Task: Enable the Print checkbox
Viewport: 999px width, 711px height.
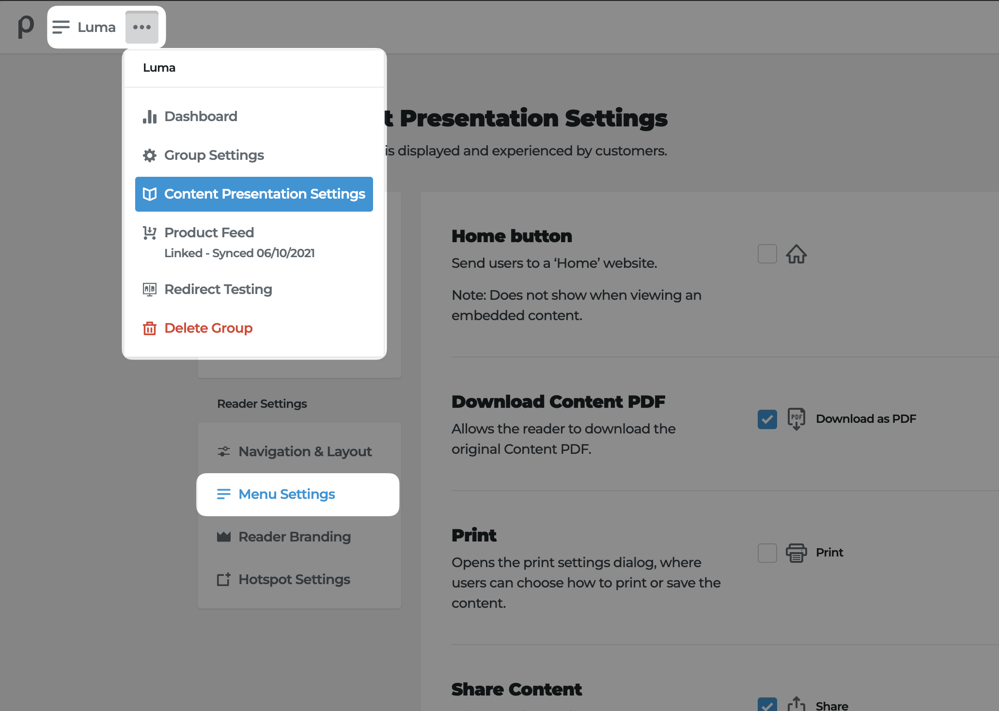Action: pyautogui.click(x=767, y=553)
